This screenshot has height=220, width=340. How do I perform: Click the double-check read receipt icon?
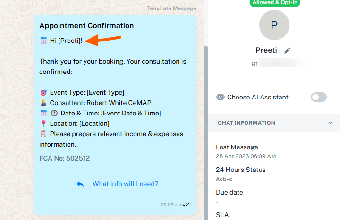click(186, 204)
